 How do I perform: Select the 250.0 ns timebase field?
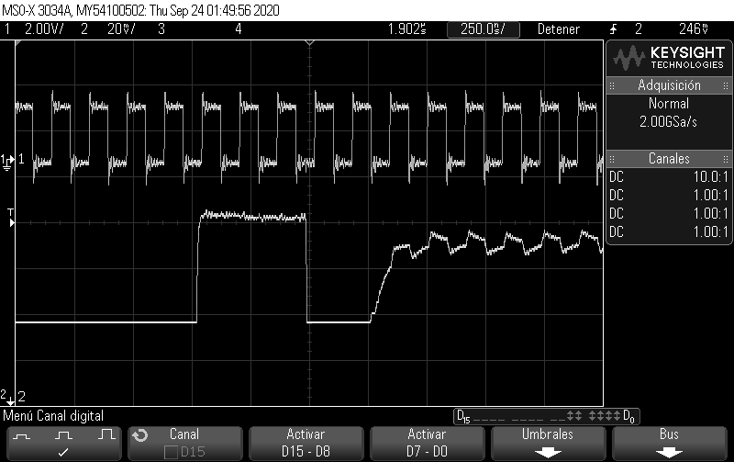click(x=484, y=29)
